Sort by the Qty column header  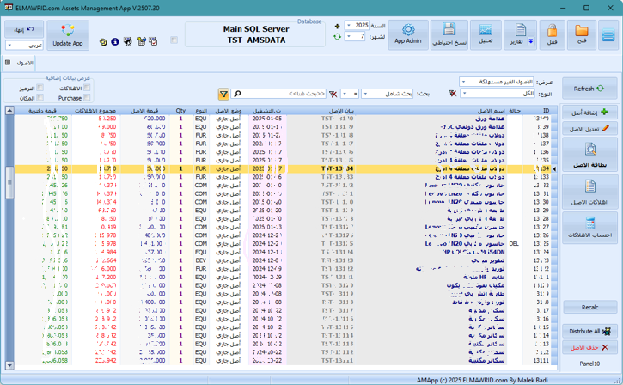pos(180,111)
